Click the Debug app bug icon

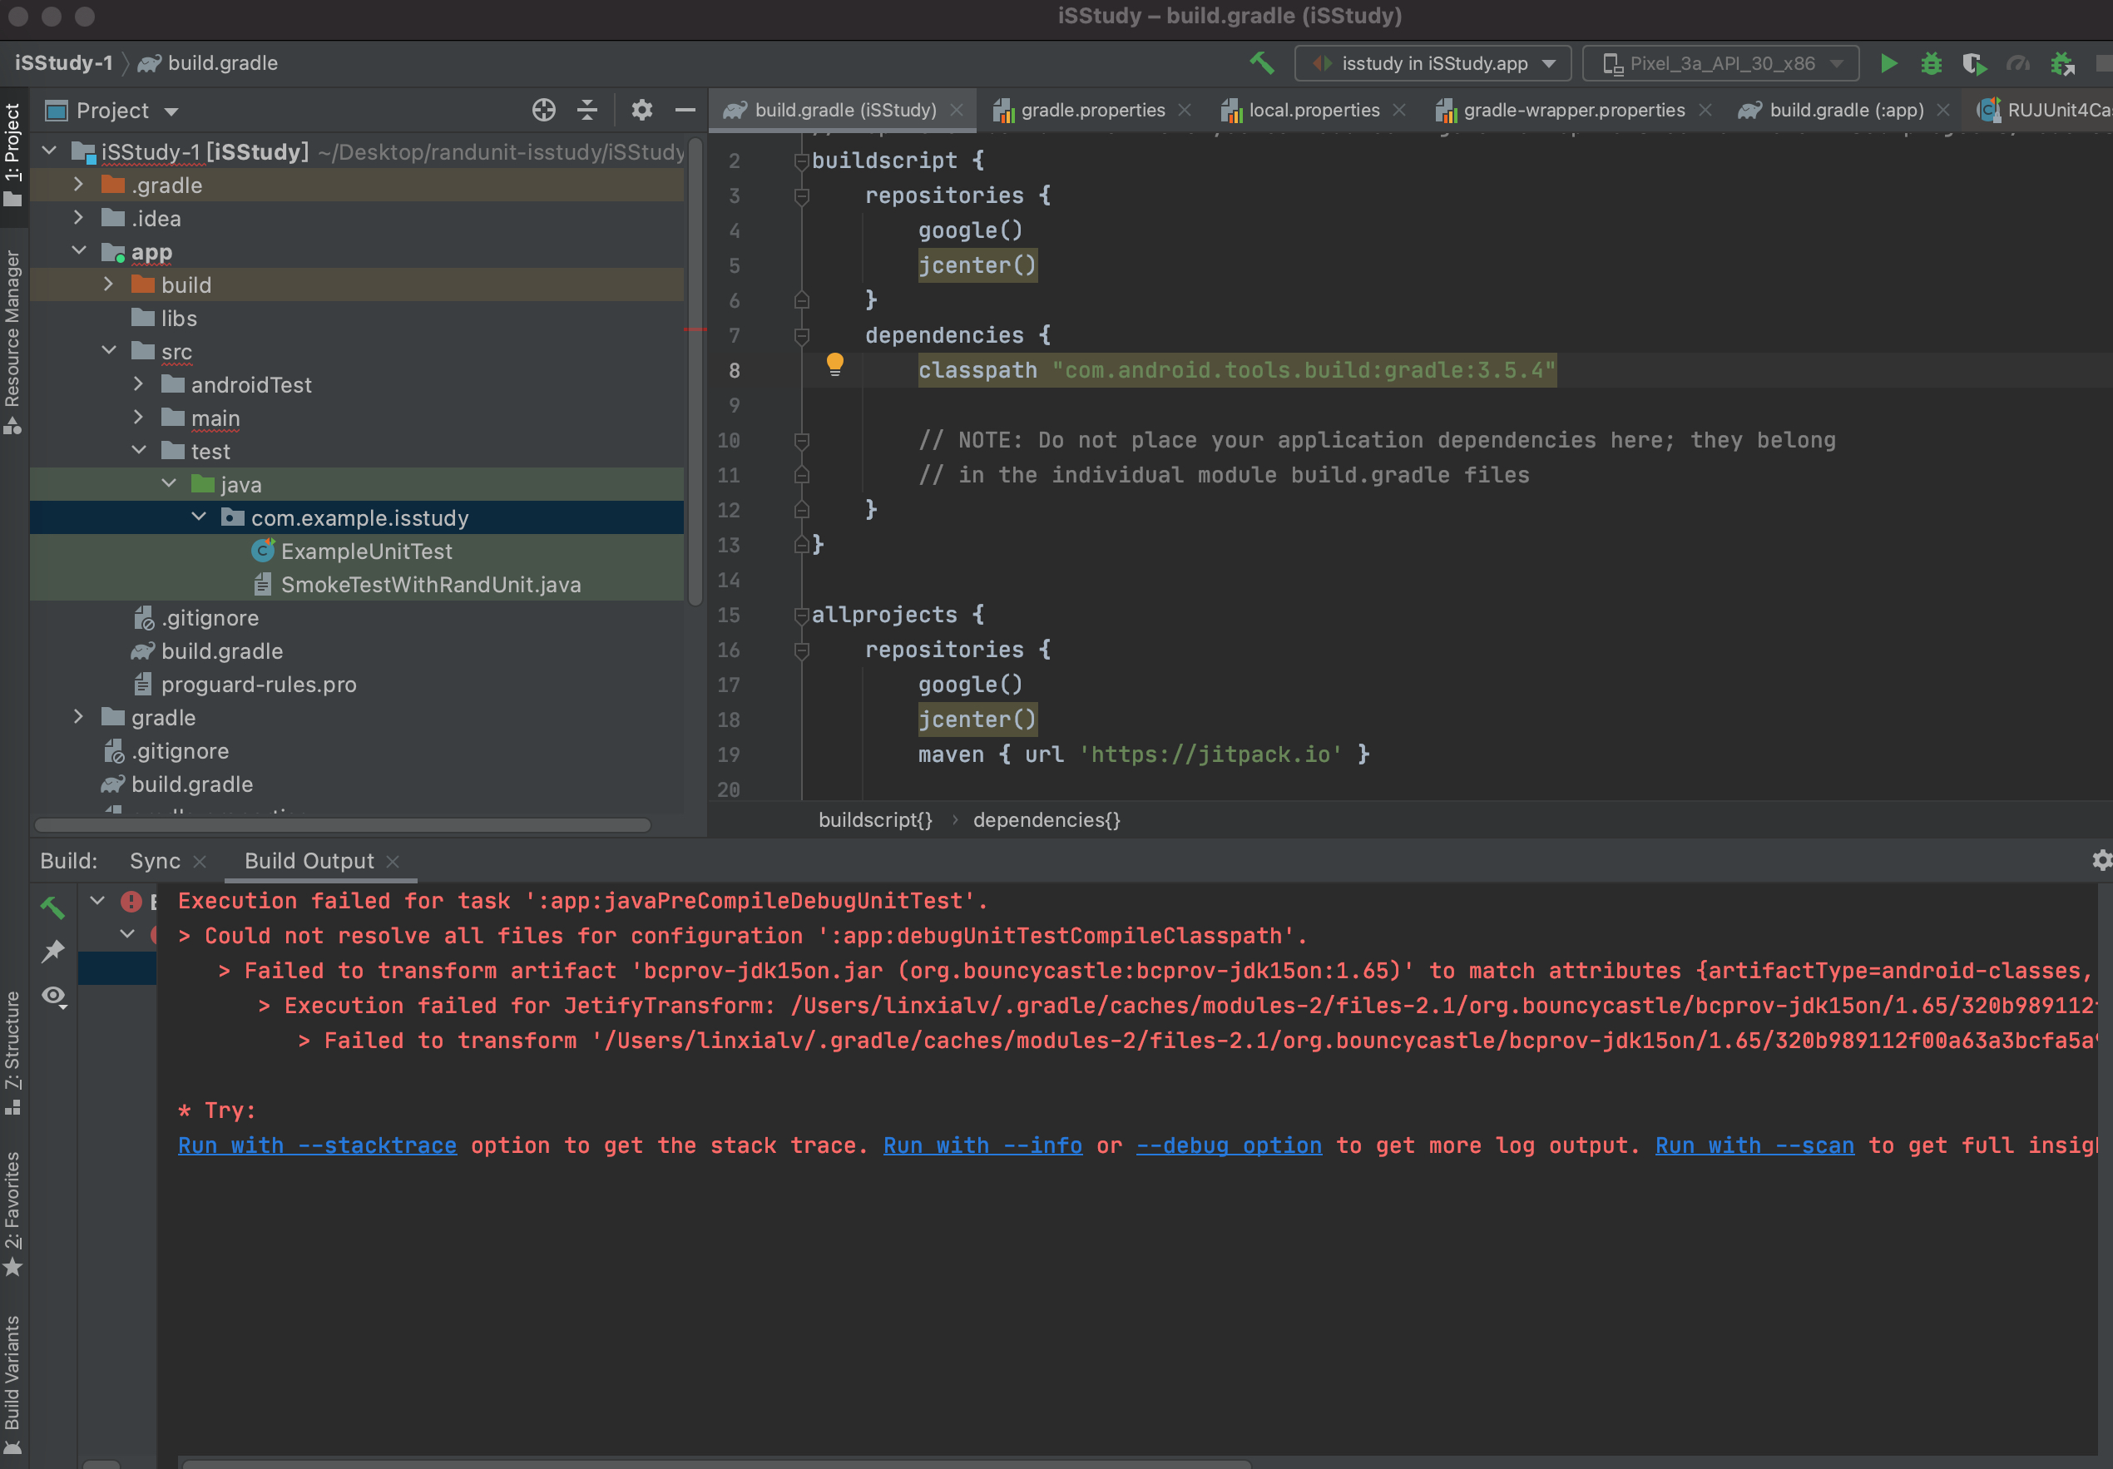(x=1931, y=63)
